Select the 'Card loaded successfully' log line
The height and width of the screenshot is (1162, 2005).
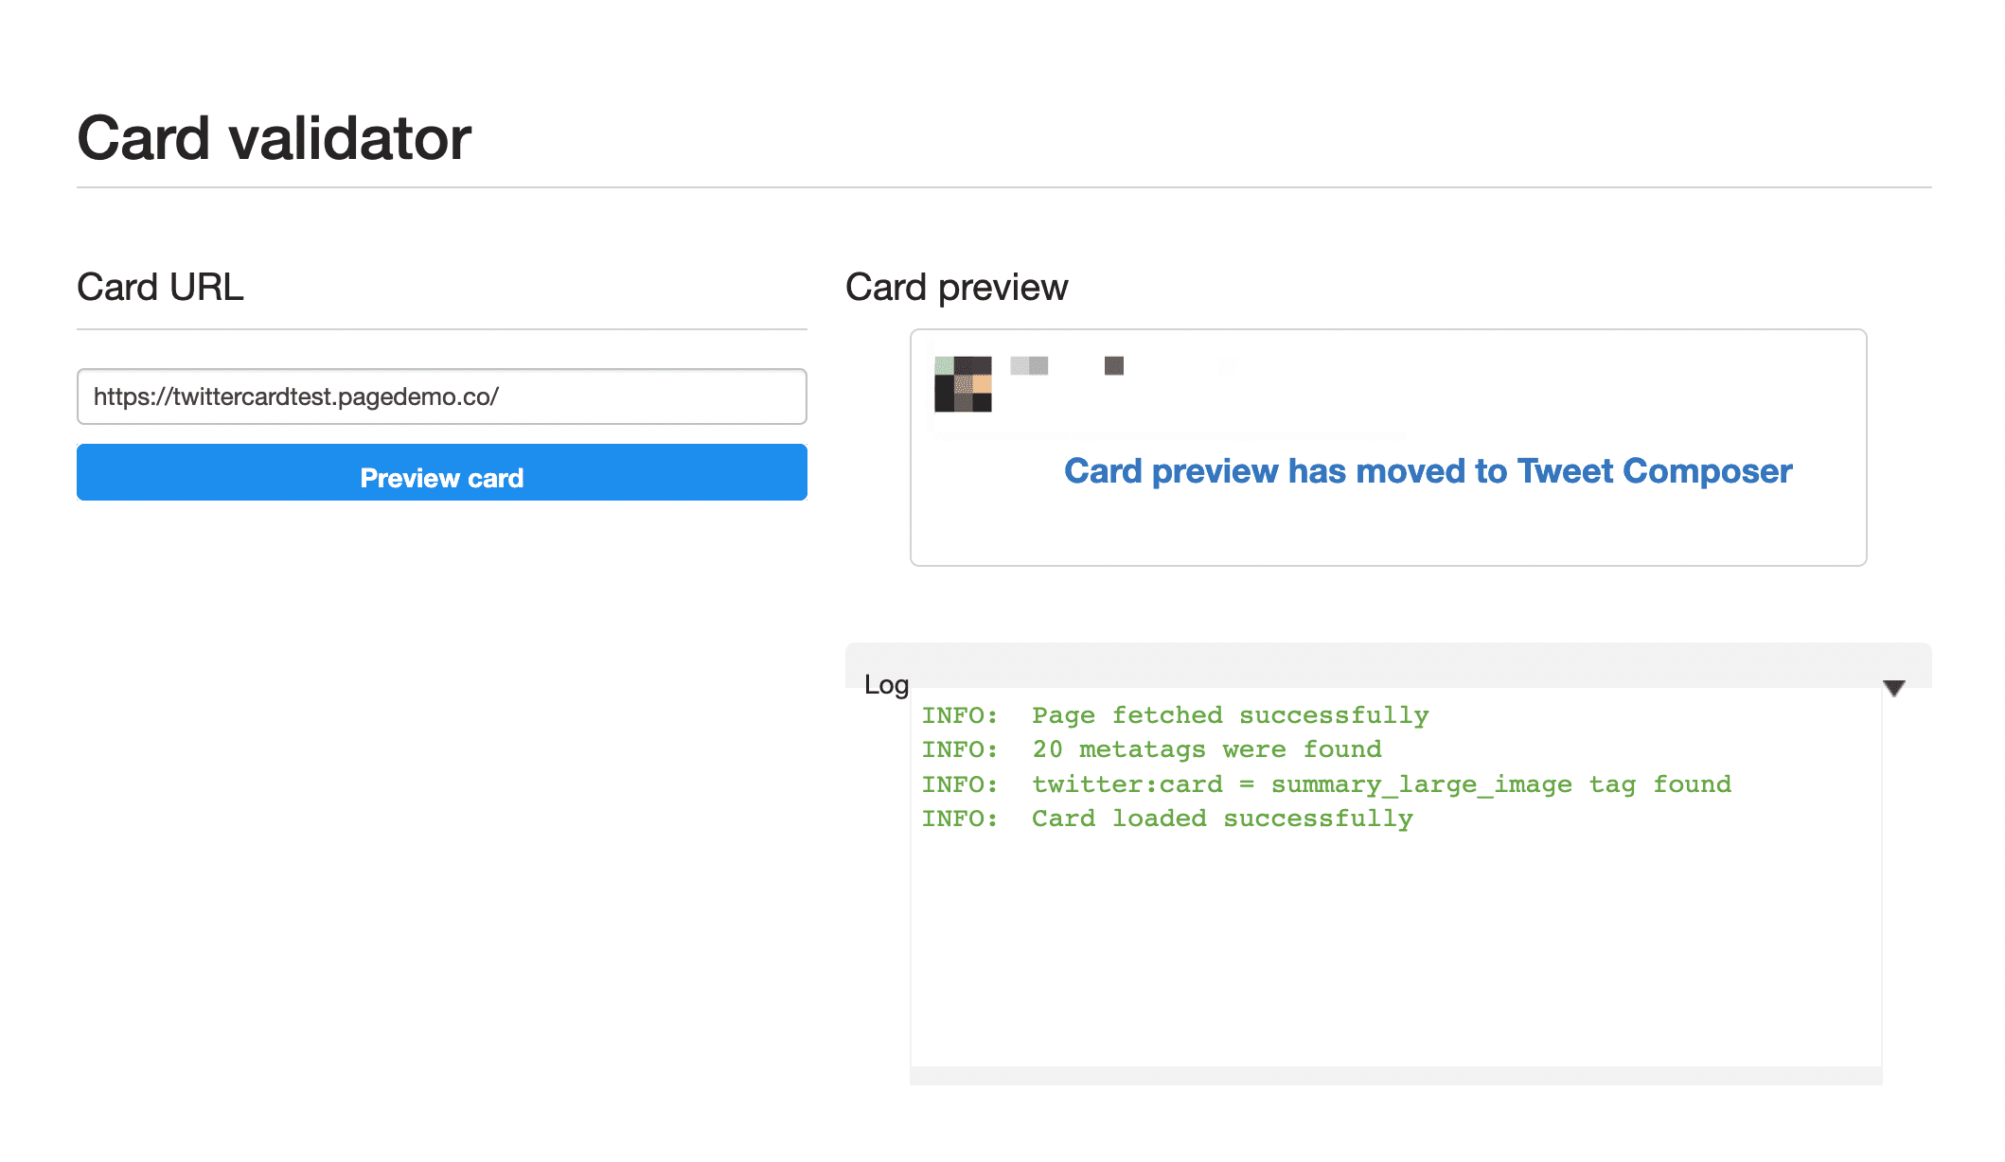coord(1167,819)
